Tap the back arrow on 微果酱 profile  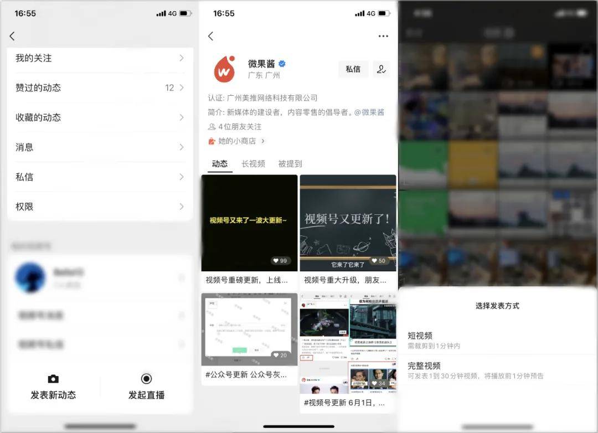click(x=210, y=36)
